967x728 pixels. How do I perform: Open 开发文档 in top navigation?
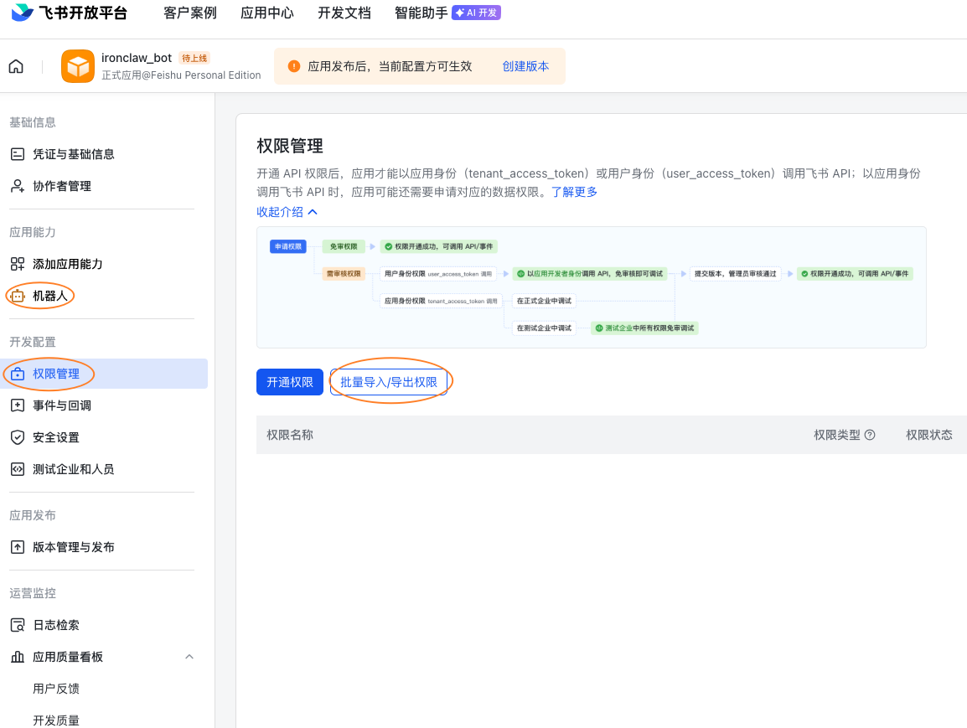pos(344,13)
